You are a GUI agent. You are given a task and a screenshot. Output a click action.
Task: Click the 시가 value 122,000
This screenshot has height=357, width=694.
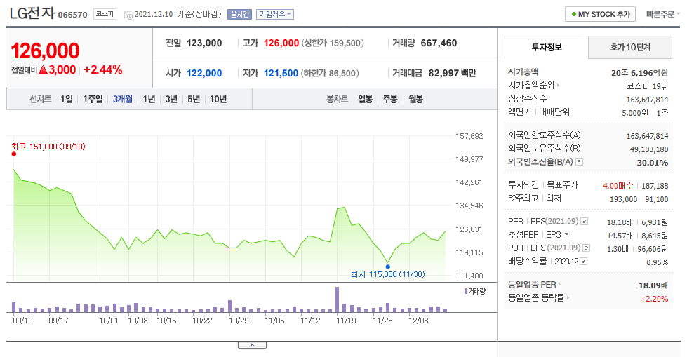(x=204, y=73)
